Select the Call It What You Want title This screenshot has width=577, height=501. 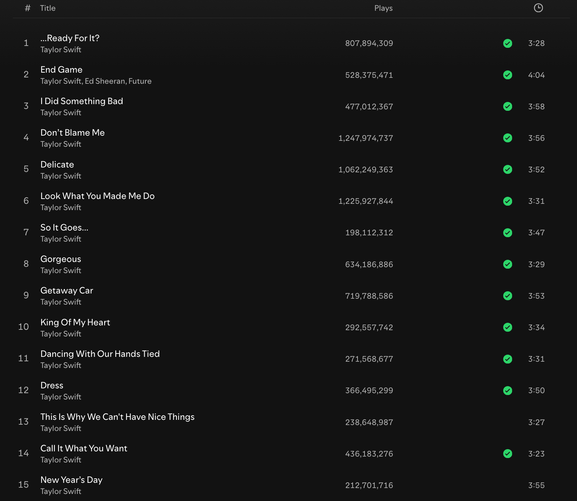[x=84, y=448]
